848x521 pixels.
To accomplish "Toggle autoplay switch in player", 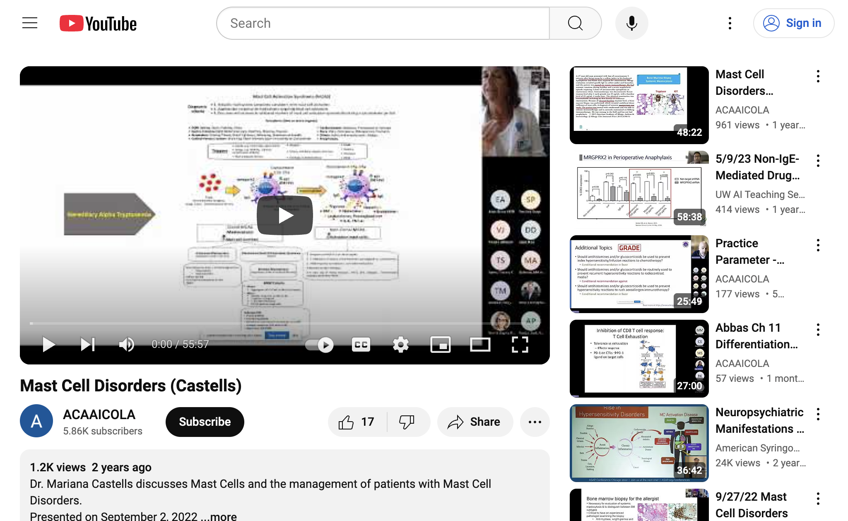I will pyautogui.click(x=319, y=345).
